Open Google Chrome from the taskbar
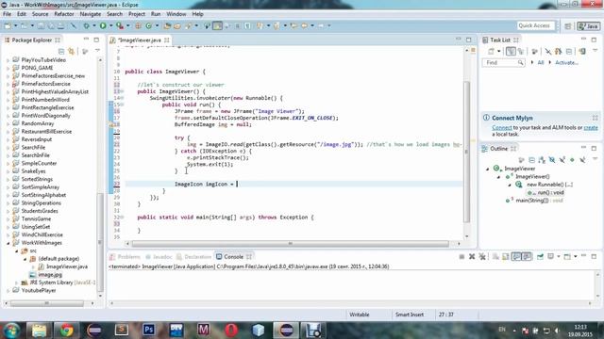Image resolution: width=604 pixels, height=339 pixels. pyautogui.click(x=66, y=330)
